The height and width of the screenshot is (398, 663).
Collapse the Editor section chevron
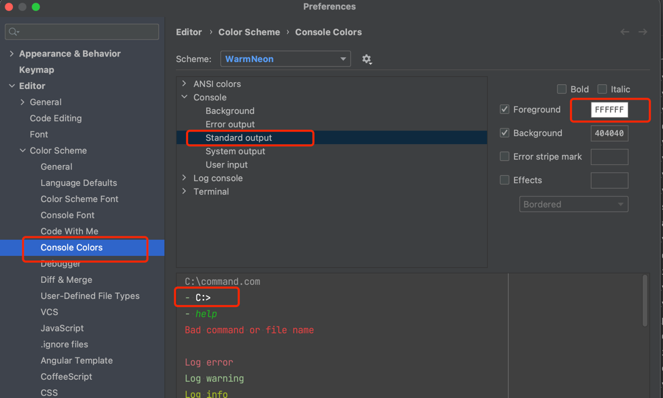(11, 86)
